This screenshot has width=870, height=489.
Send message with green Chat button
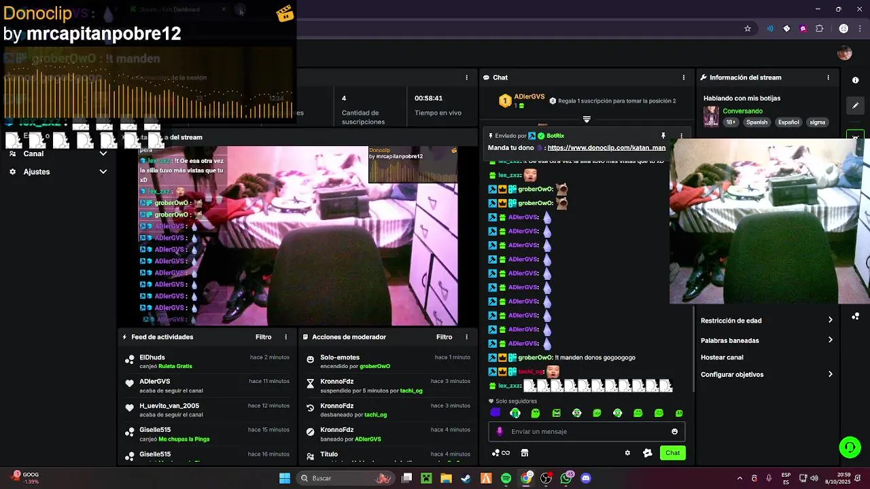tap(672, 453)
